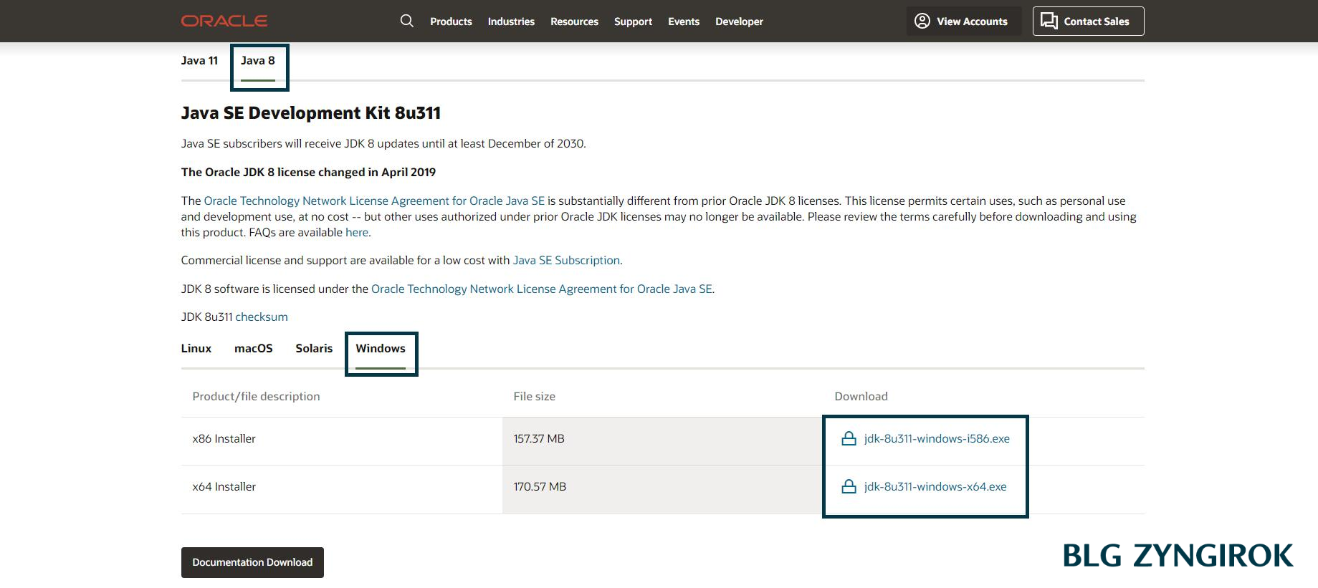
Task: Click the Download column header
Action: click(861, 397)
